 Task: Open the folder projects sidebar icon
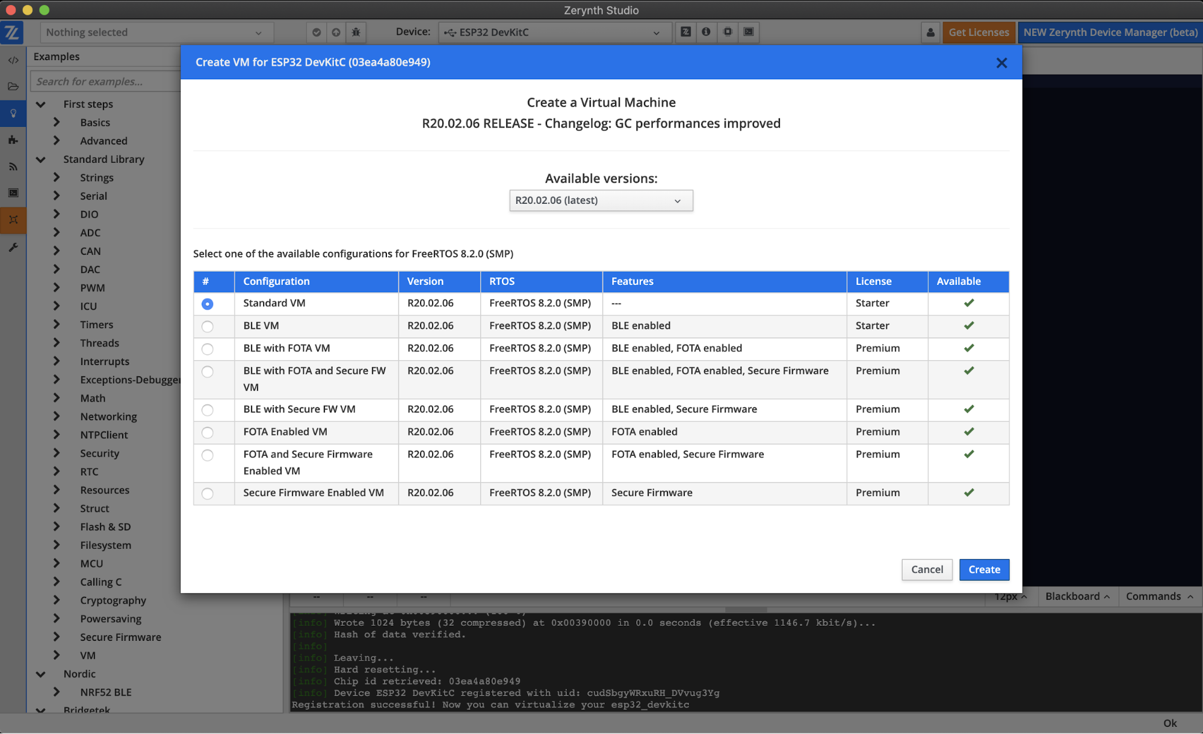click(13, 87)
